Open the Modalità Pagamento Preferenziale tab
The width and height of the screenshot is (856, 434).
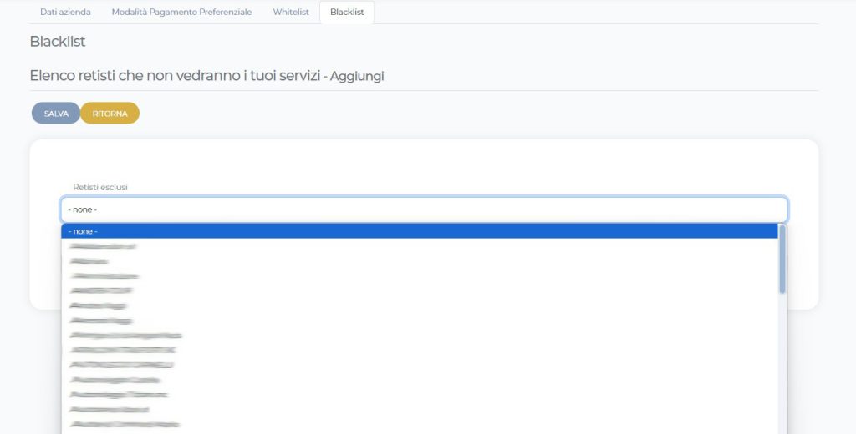[181, 13]
